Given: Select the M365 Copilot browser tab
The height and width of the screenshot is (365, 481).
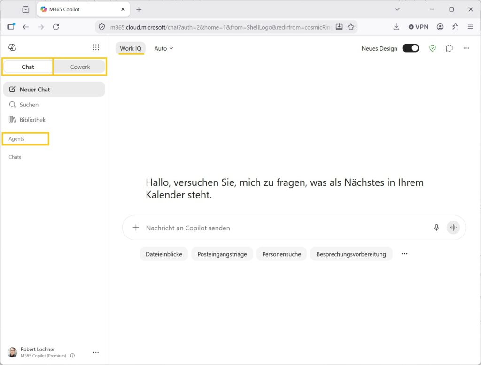Looking at the screenshot, I should tap(83, 9).
